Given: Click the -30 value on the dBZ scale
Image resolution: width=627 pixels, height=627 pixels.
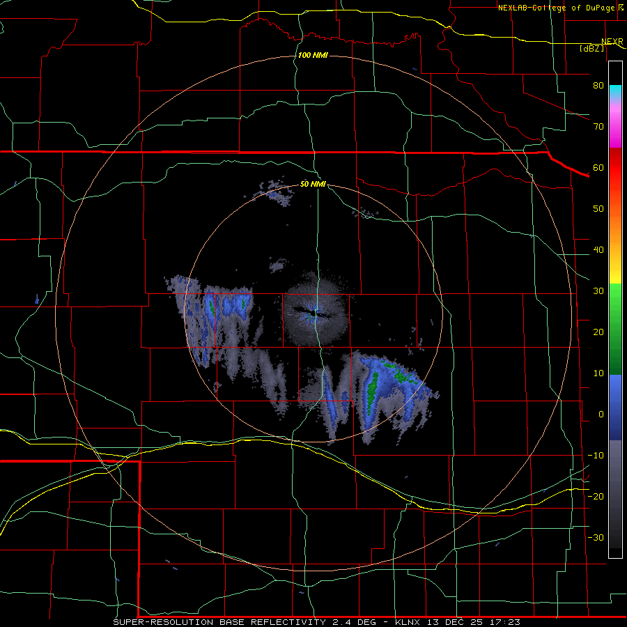Looking at the screenshot, I should (x=596, y=537).
